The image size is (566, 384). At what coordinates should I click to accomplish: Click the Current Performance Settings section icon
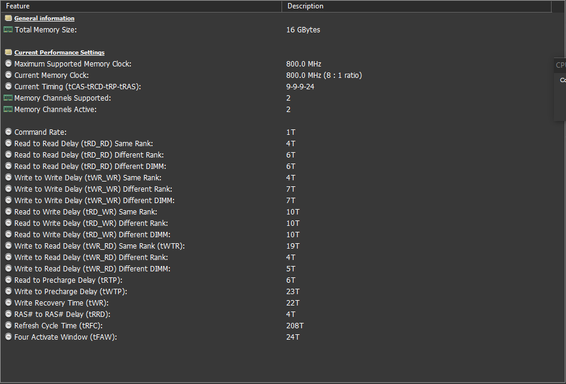pos(8,53)
